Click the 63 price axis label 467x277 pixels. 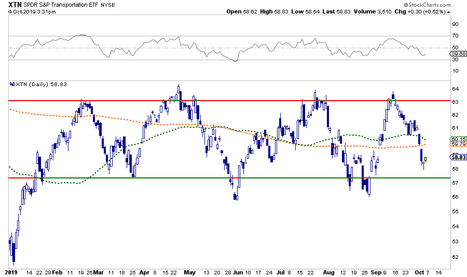click(455, 102)
